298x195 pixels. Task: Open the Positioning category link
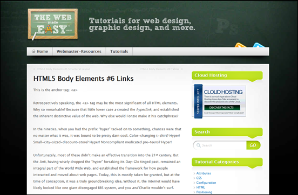pos(204,192)
